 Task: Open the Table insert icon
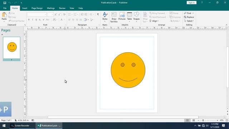pyautogui.click(x=130, y=15)
